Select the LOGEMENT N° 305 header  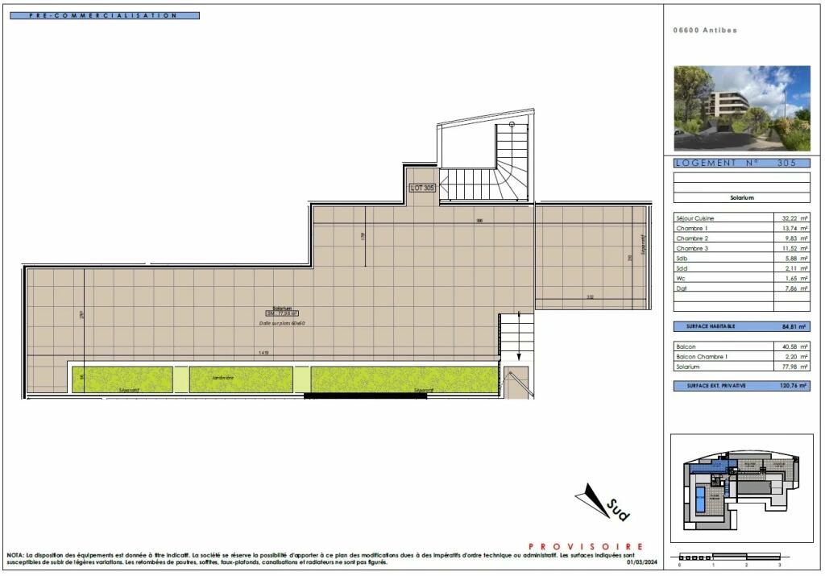click(741, 163)
